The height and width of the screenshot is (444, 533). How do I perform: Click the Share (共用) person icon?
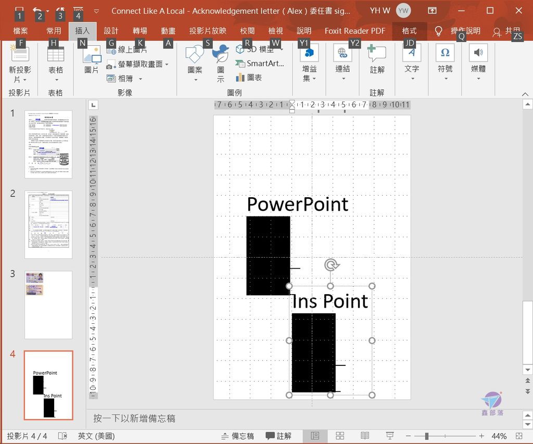coord(497,32)
